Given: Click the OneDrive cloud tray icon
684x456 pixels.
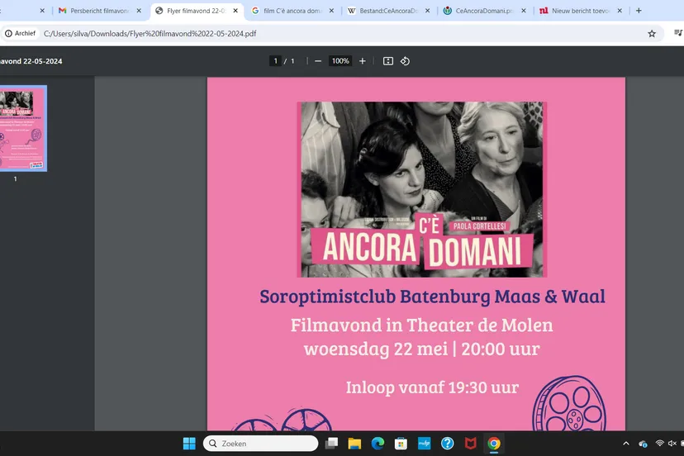Looking at the screenshot, I should (643, 444).
